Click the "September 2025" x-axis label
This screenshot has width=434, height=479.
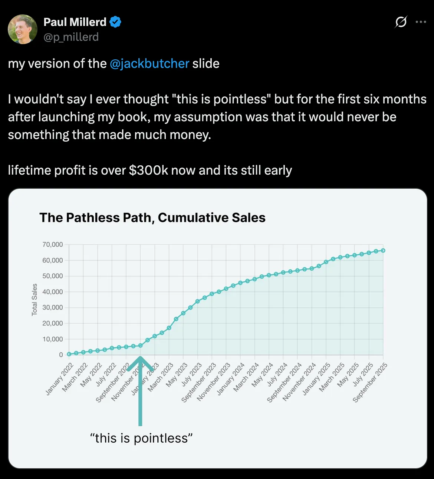pyautogui.click(x=370, y=383)
